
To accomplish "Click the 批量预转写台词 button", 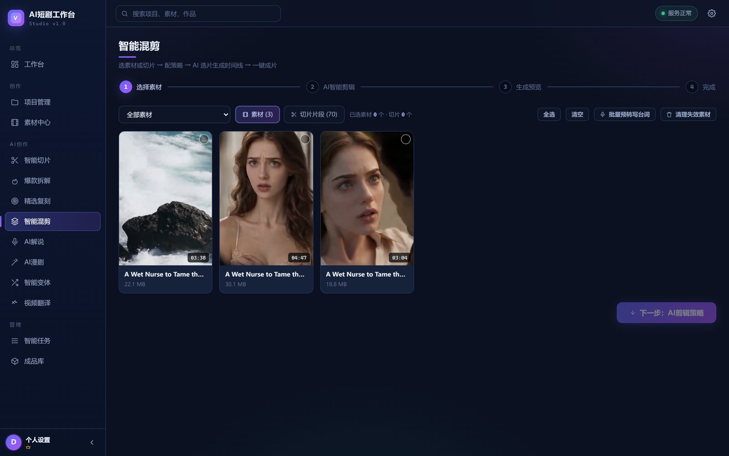I will (x=625, y=115).
